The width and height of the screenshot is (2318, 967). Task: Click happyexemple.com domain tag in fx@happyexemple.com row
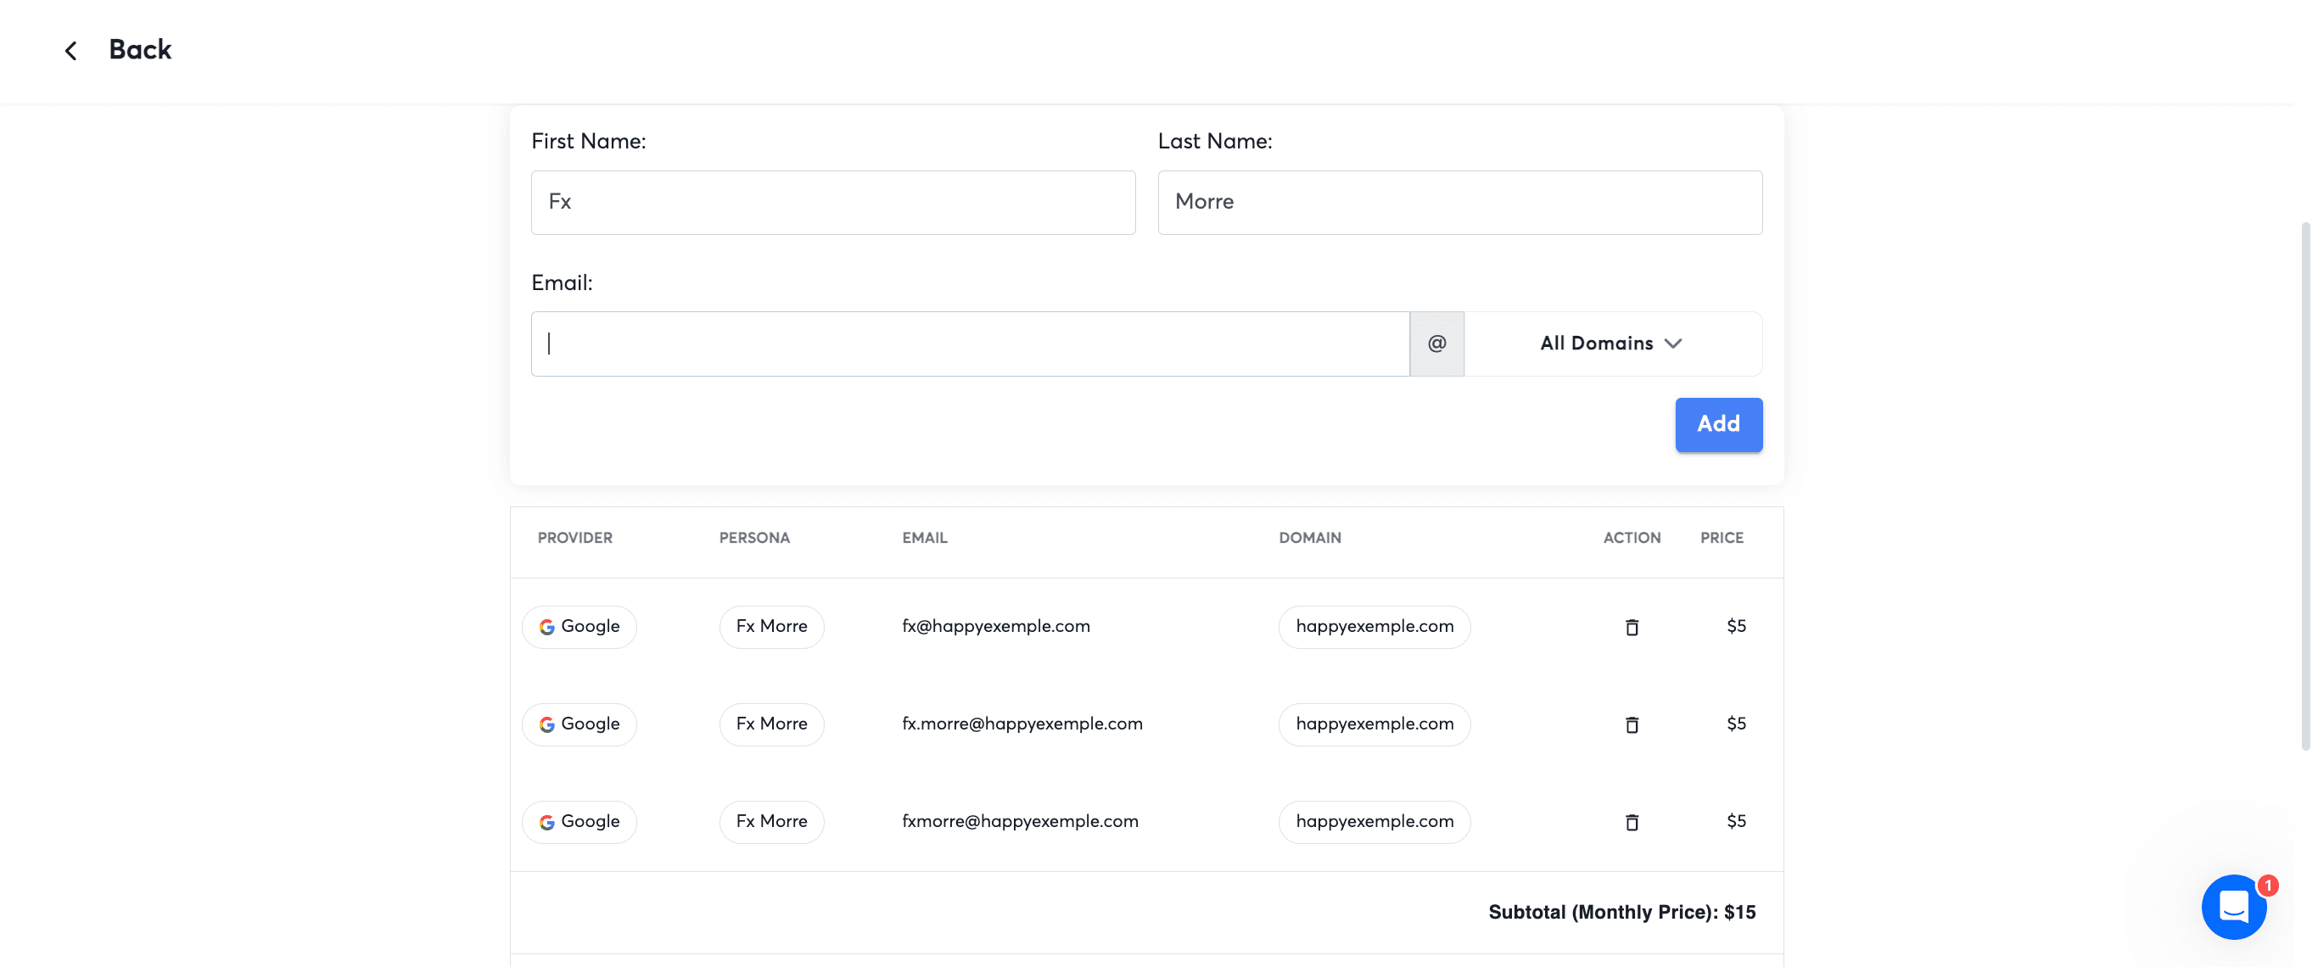tap(1374, 627)
